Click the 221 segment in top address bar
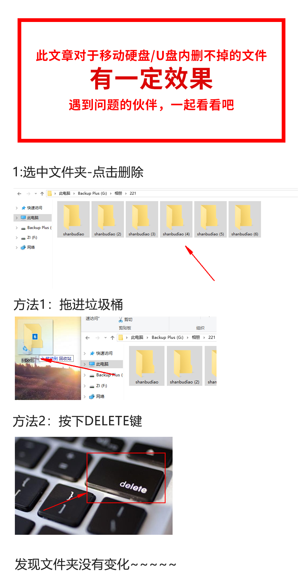Viewport: 304px width, 576px height. (x=133, y=194)
